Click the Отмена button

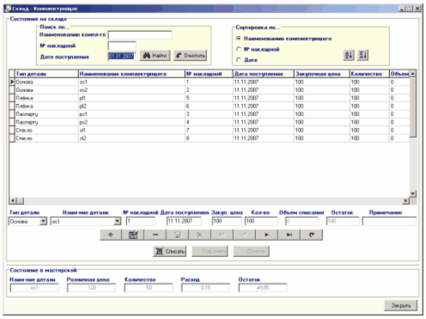252,251
